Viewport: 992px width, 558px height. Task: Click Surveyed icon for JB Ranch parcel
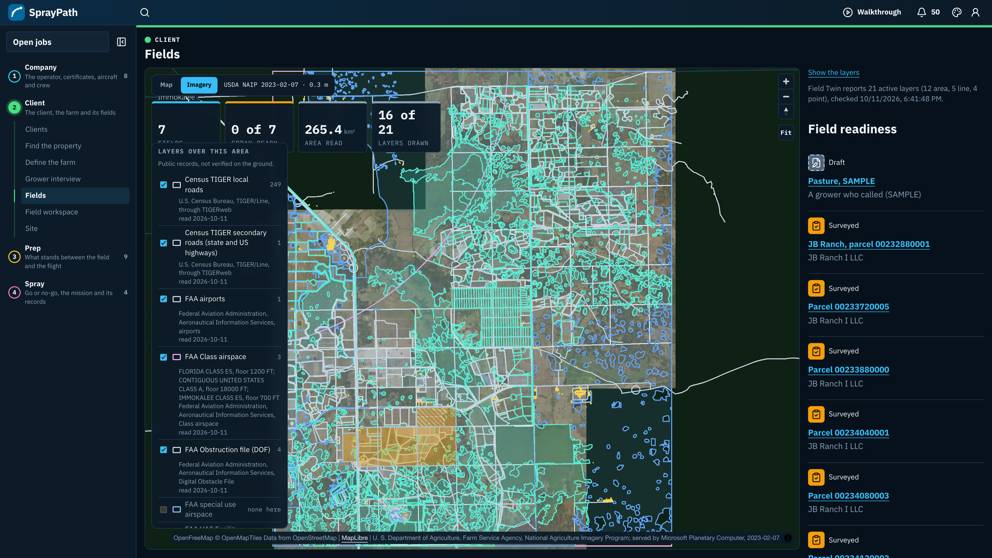pyautogui.click(x=816, y=226)
